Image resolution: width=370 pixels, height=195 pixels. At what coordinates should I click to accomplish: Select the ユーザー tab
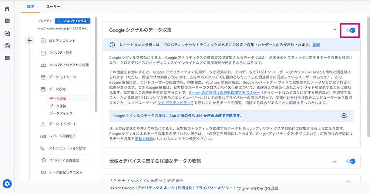tap(53, 7)
